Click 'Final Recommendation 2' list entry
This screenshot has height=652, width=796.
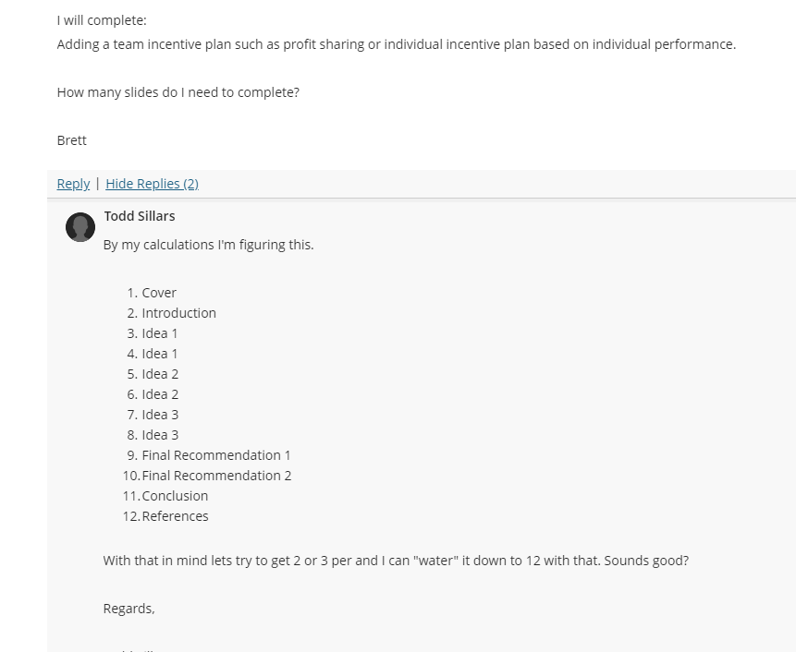click(216, 475)
